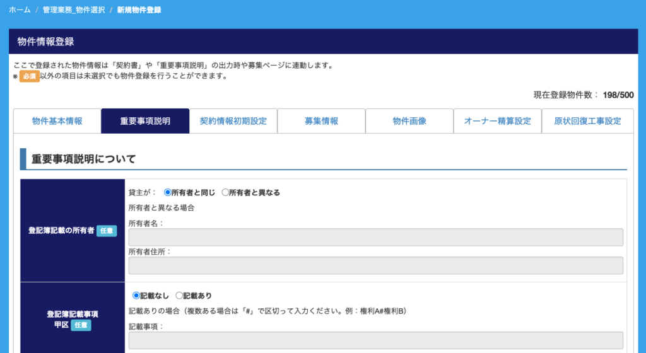Switch to the 物件基本情報 tab
The height and width of the screenshot is (353, 646).
click(57, 121)
